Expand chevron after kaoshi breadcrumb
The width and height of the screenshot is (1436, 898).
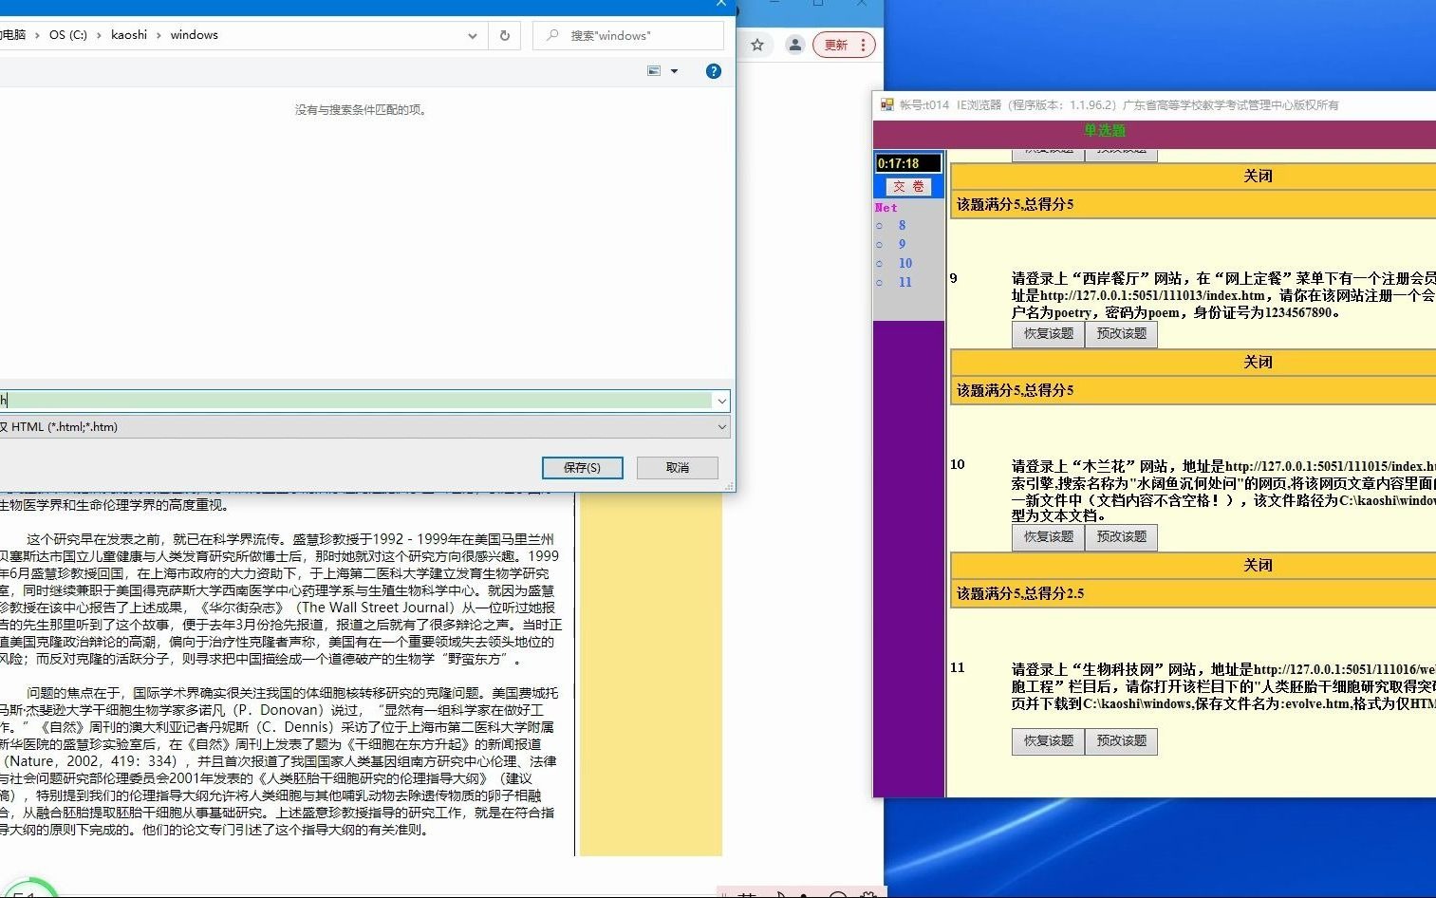[159, 35]
